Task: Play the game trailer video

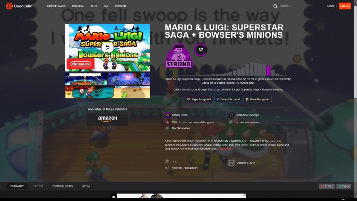Action: tap(107, 48)
